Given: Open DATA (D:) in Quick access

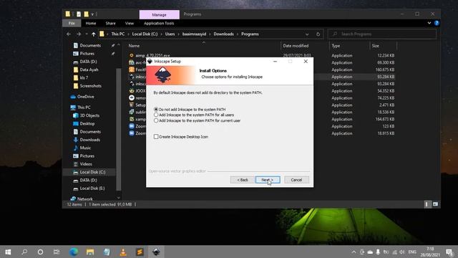Looking at the screenshot, I should [88, 62].
